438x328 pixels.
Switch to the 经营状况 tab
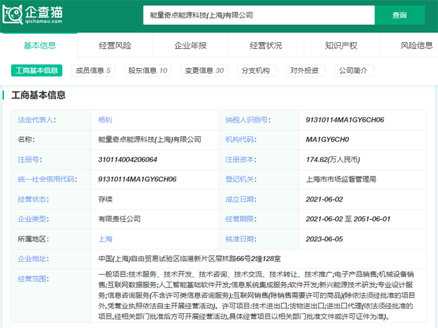(266, 46)
